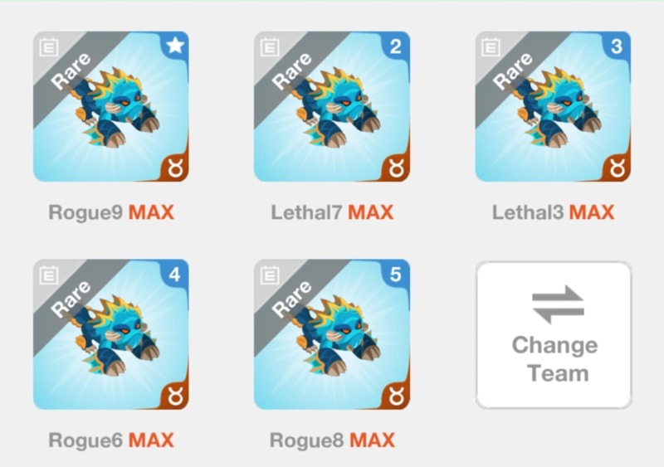Select the Lethal3 monster card

pos(553,107)
